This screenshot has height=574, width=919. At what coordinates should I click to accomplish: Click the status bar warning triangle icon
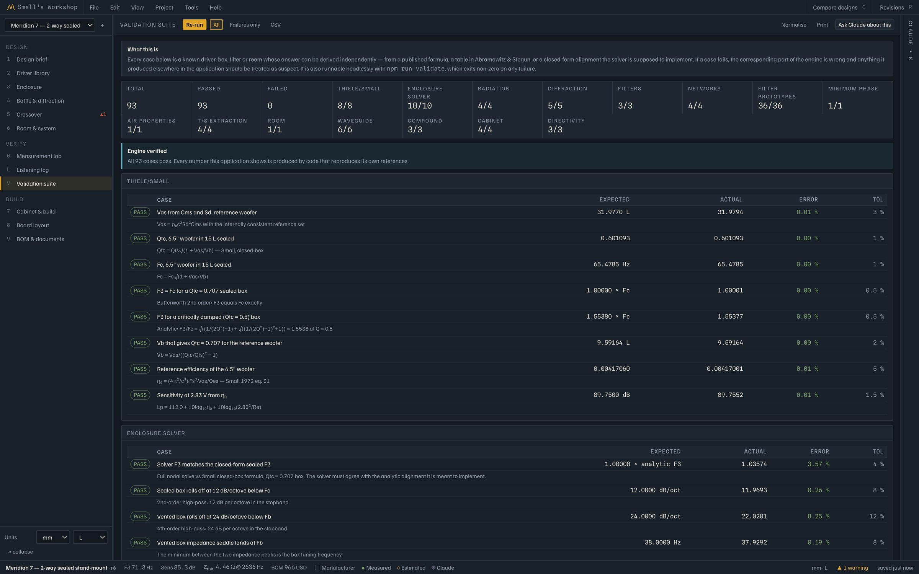coord(839,568)
